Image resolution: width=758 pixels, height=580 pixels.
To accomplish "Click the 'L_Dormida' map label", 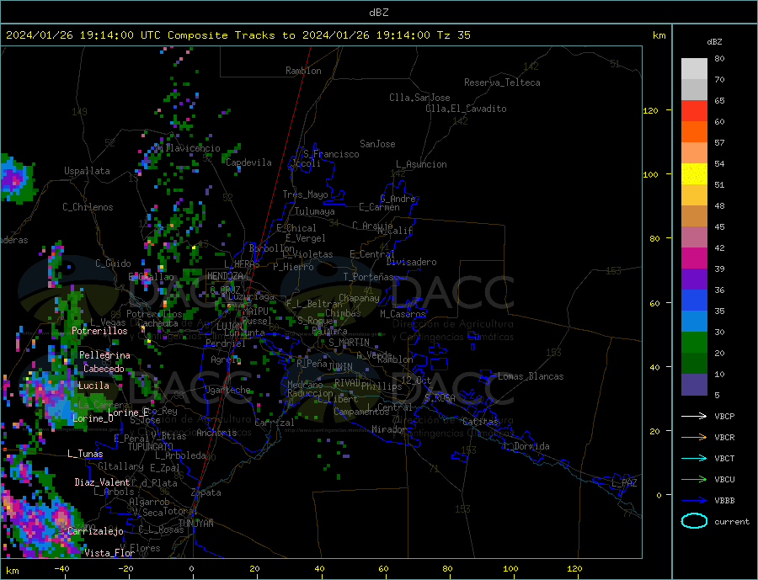I will pyautogui.click(x=527, y=446).
